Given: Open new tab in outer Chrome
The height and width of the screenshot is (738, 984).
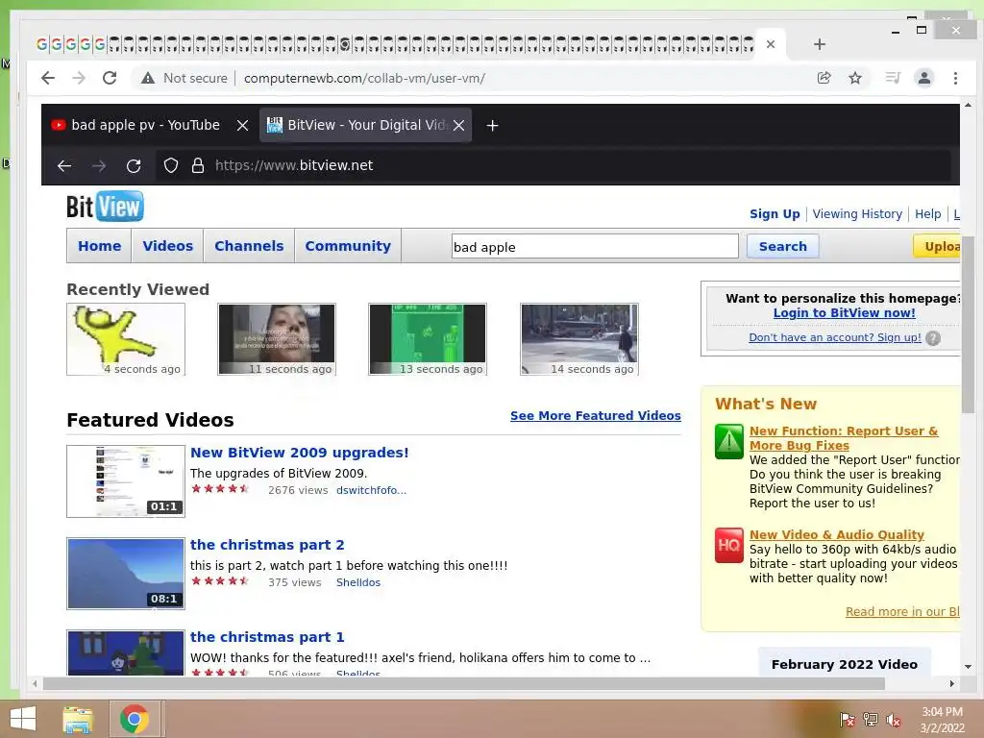Looking at the screenshot, I should tap(819, 44).
